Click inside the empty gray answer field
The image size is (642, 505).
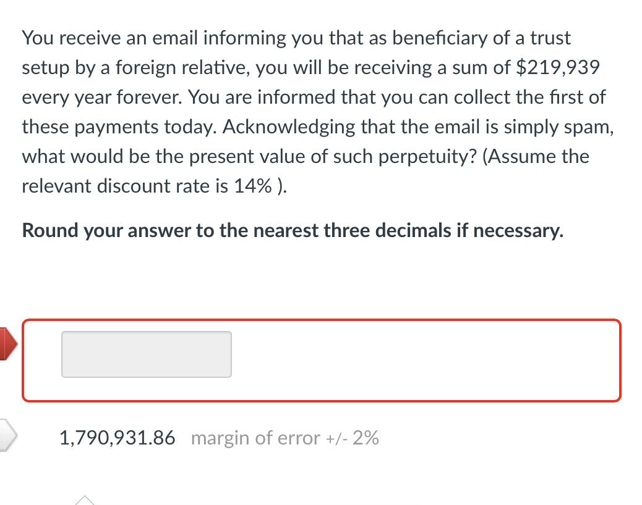point(147,354)
